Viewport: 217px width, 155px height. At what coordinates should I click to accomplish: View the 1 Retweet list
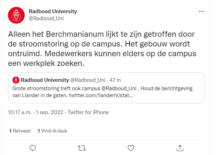pos(20,131)
